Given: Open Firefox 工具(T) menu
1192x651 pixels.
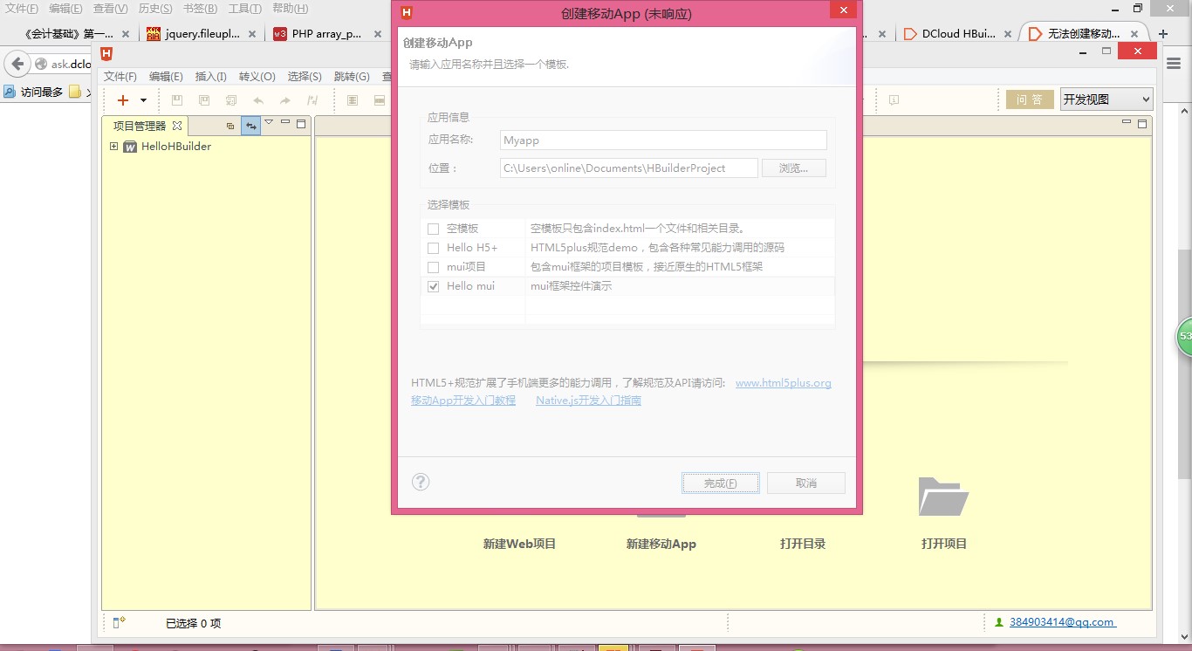Looking at the screenshot, I should [245, 9].
